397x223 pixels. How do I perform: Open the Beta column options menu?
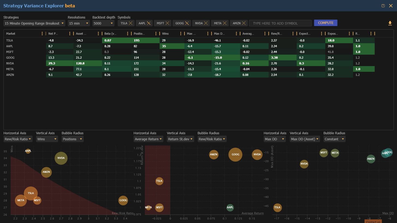click(x=127, y=34)
